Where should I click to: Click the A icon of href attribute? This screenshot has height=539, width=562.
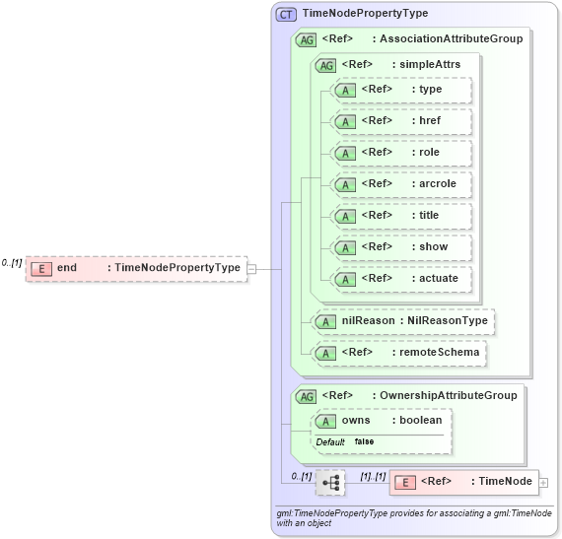[345, 122]
